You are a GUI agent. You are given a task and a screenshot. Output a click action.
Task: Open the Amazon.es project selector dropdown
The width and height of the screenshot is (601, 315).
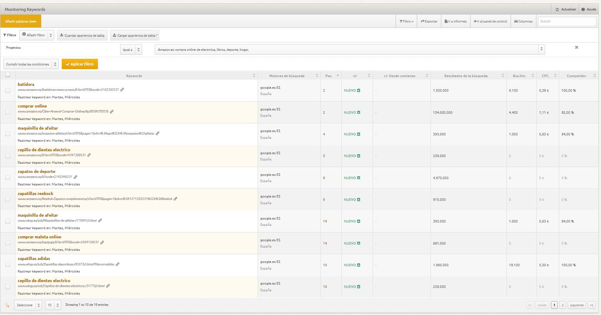click(349, 50)
